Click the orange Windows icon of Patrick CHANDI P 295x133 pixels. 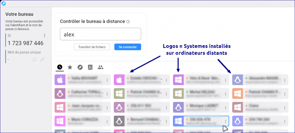238,94
